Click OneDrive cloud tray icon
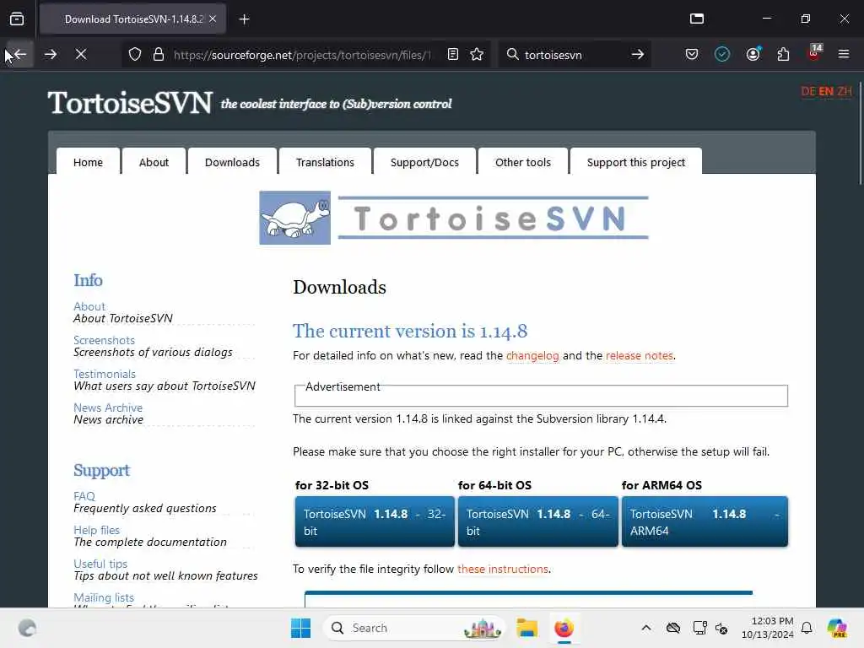 [x=672, y=628]
